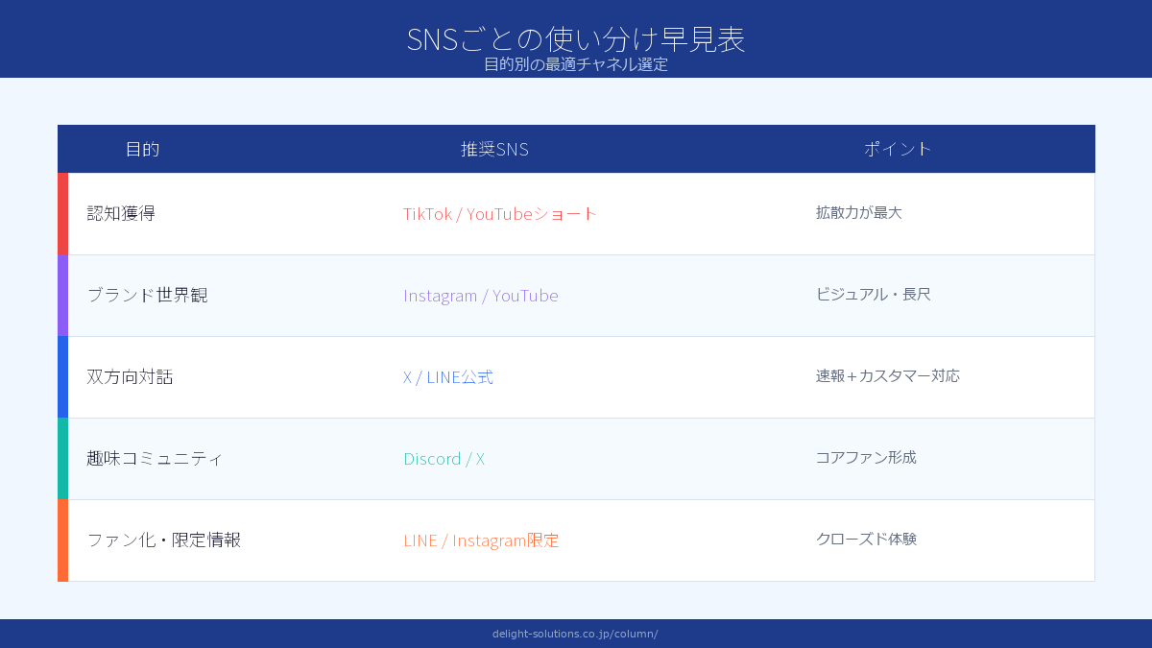Image resolution: width=1152 pixels, height=648 pixels.
Task: Select the 'ファン化・限定情報' cell
Action: point(164,540)
